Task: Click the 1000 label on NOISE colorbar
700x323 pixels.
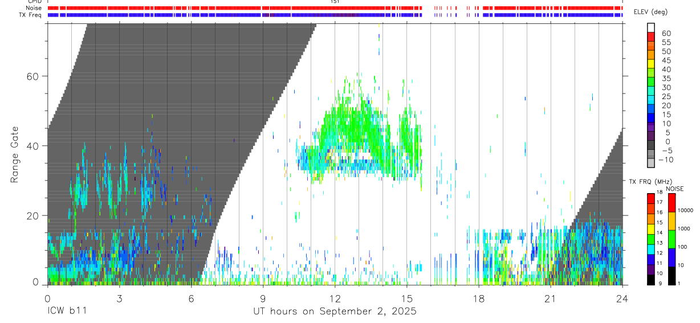Action: tap(684, 228)
